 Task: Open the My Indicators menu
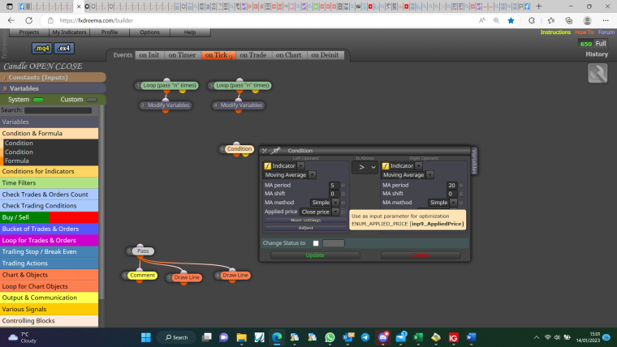tap(69, 32)
